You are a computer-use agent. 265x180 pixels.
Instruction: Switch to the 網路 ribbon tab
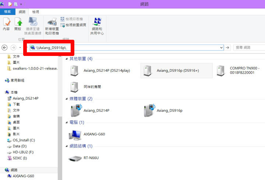22,12
